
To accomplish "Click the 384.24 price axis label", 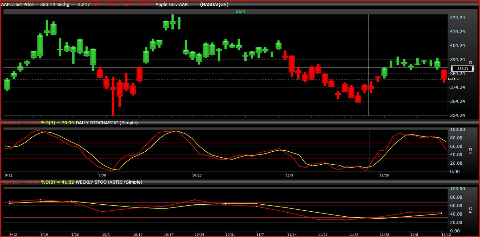I will 457,74.
